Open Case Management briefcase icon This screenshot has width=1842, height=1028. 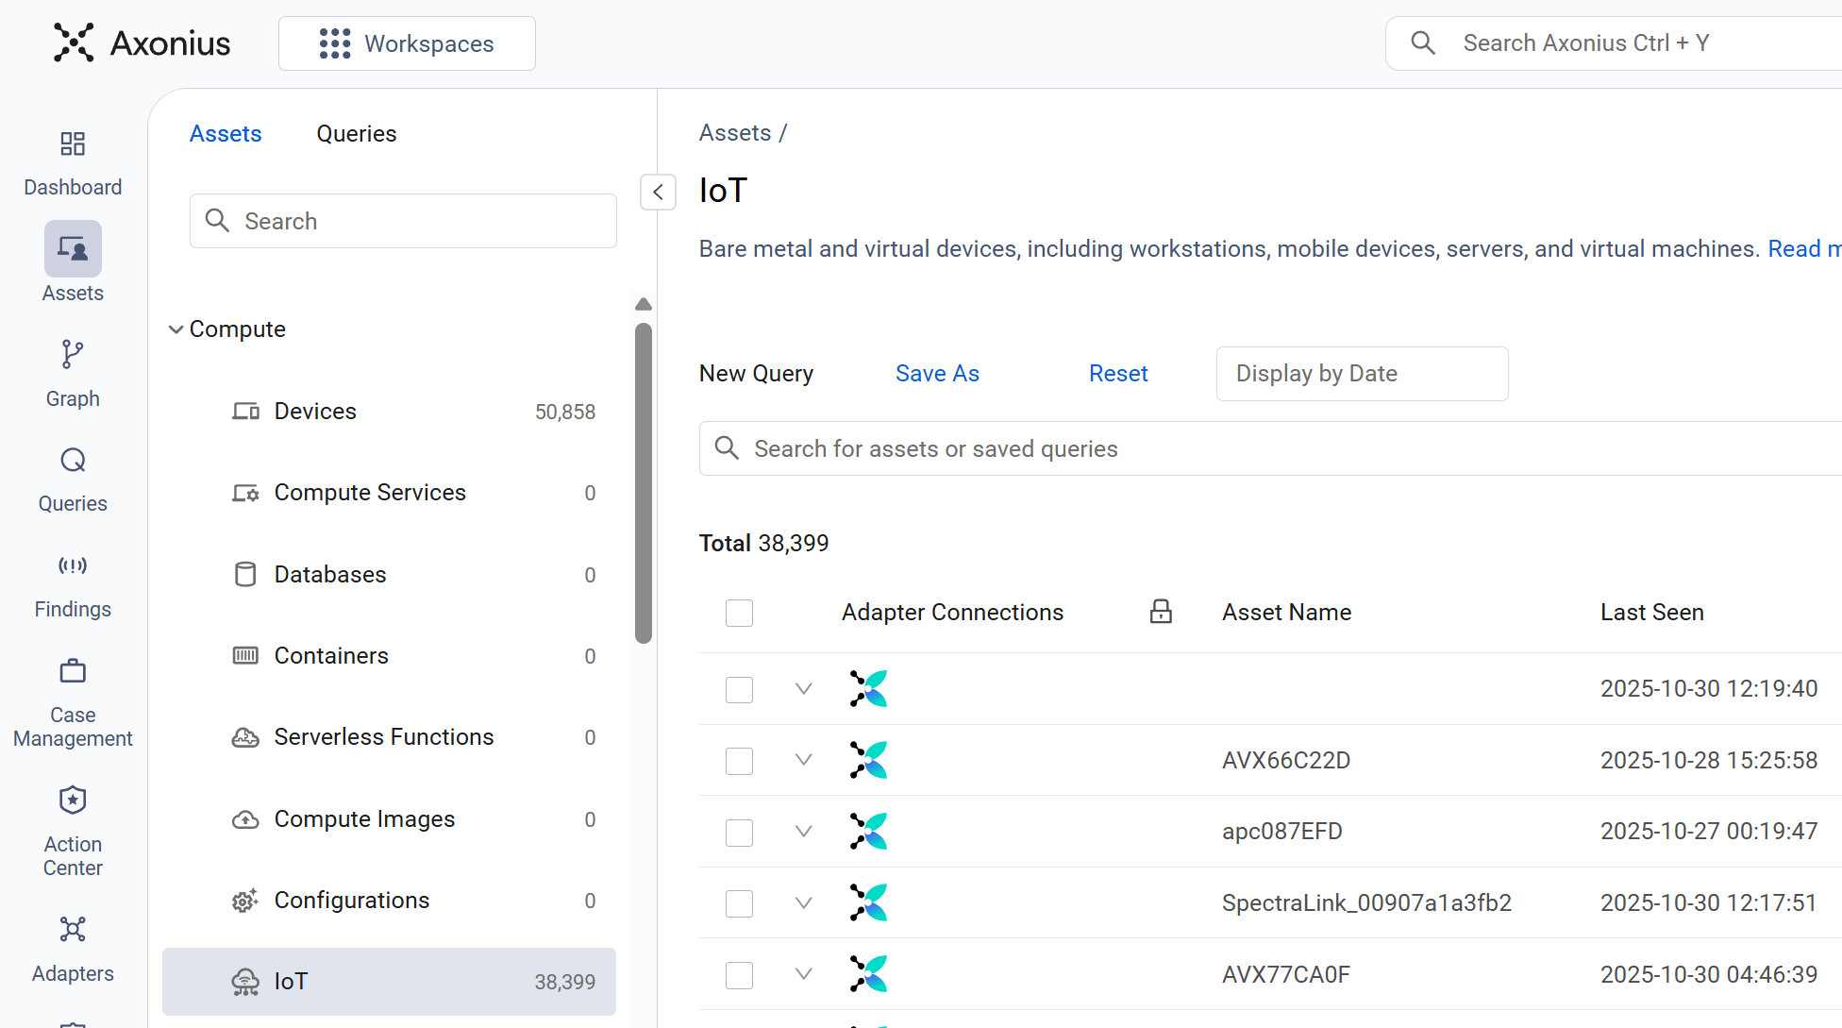[x=73, y=671]
